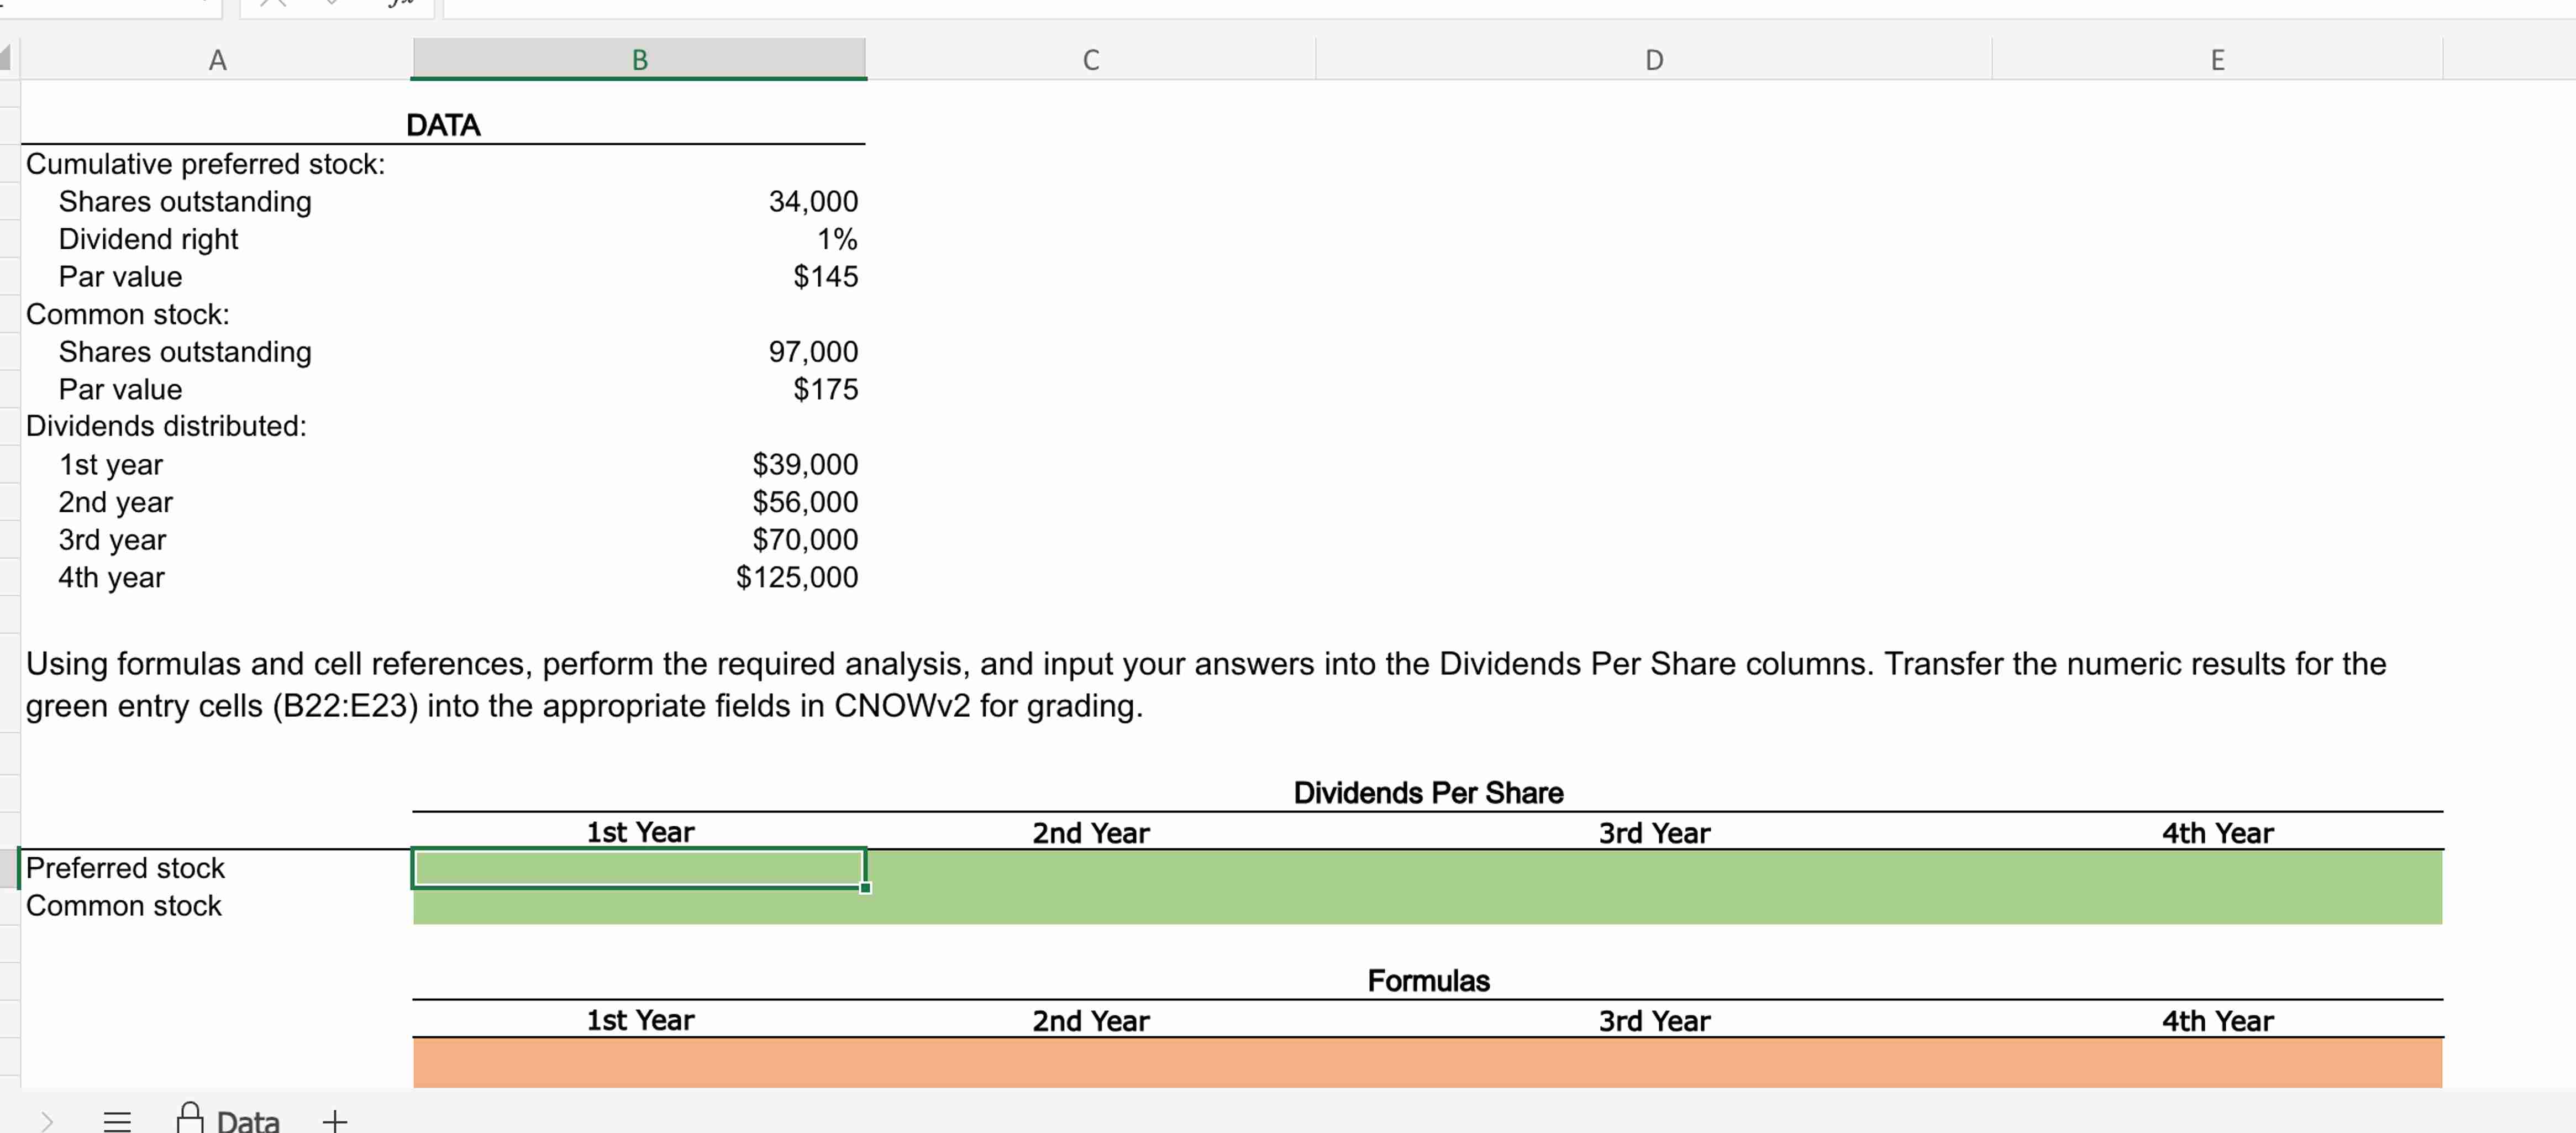Select column C header
This screenshot has height=1133, width=2576.
(x=1090, y=60)
